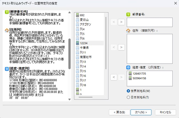
Task: Click inside the 郵便番号 assignment box
Action: point(149,22)
